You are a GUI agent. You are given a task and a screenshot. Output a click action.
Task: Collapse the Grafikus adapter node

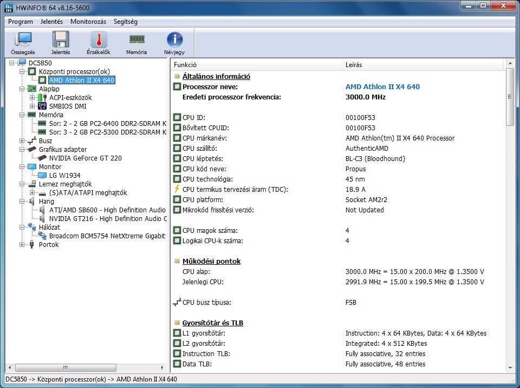[x=22, y=150]
